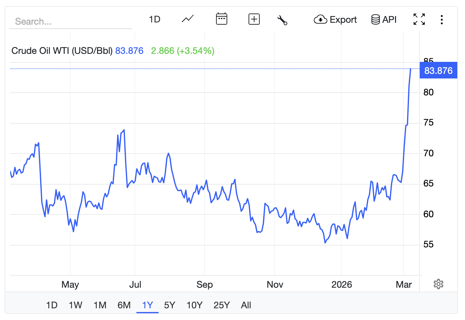The image size is (465, 320).
Task: Click the Mar date axis label
Action: tap(404, 285)
